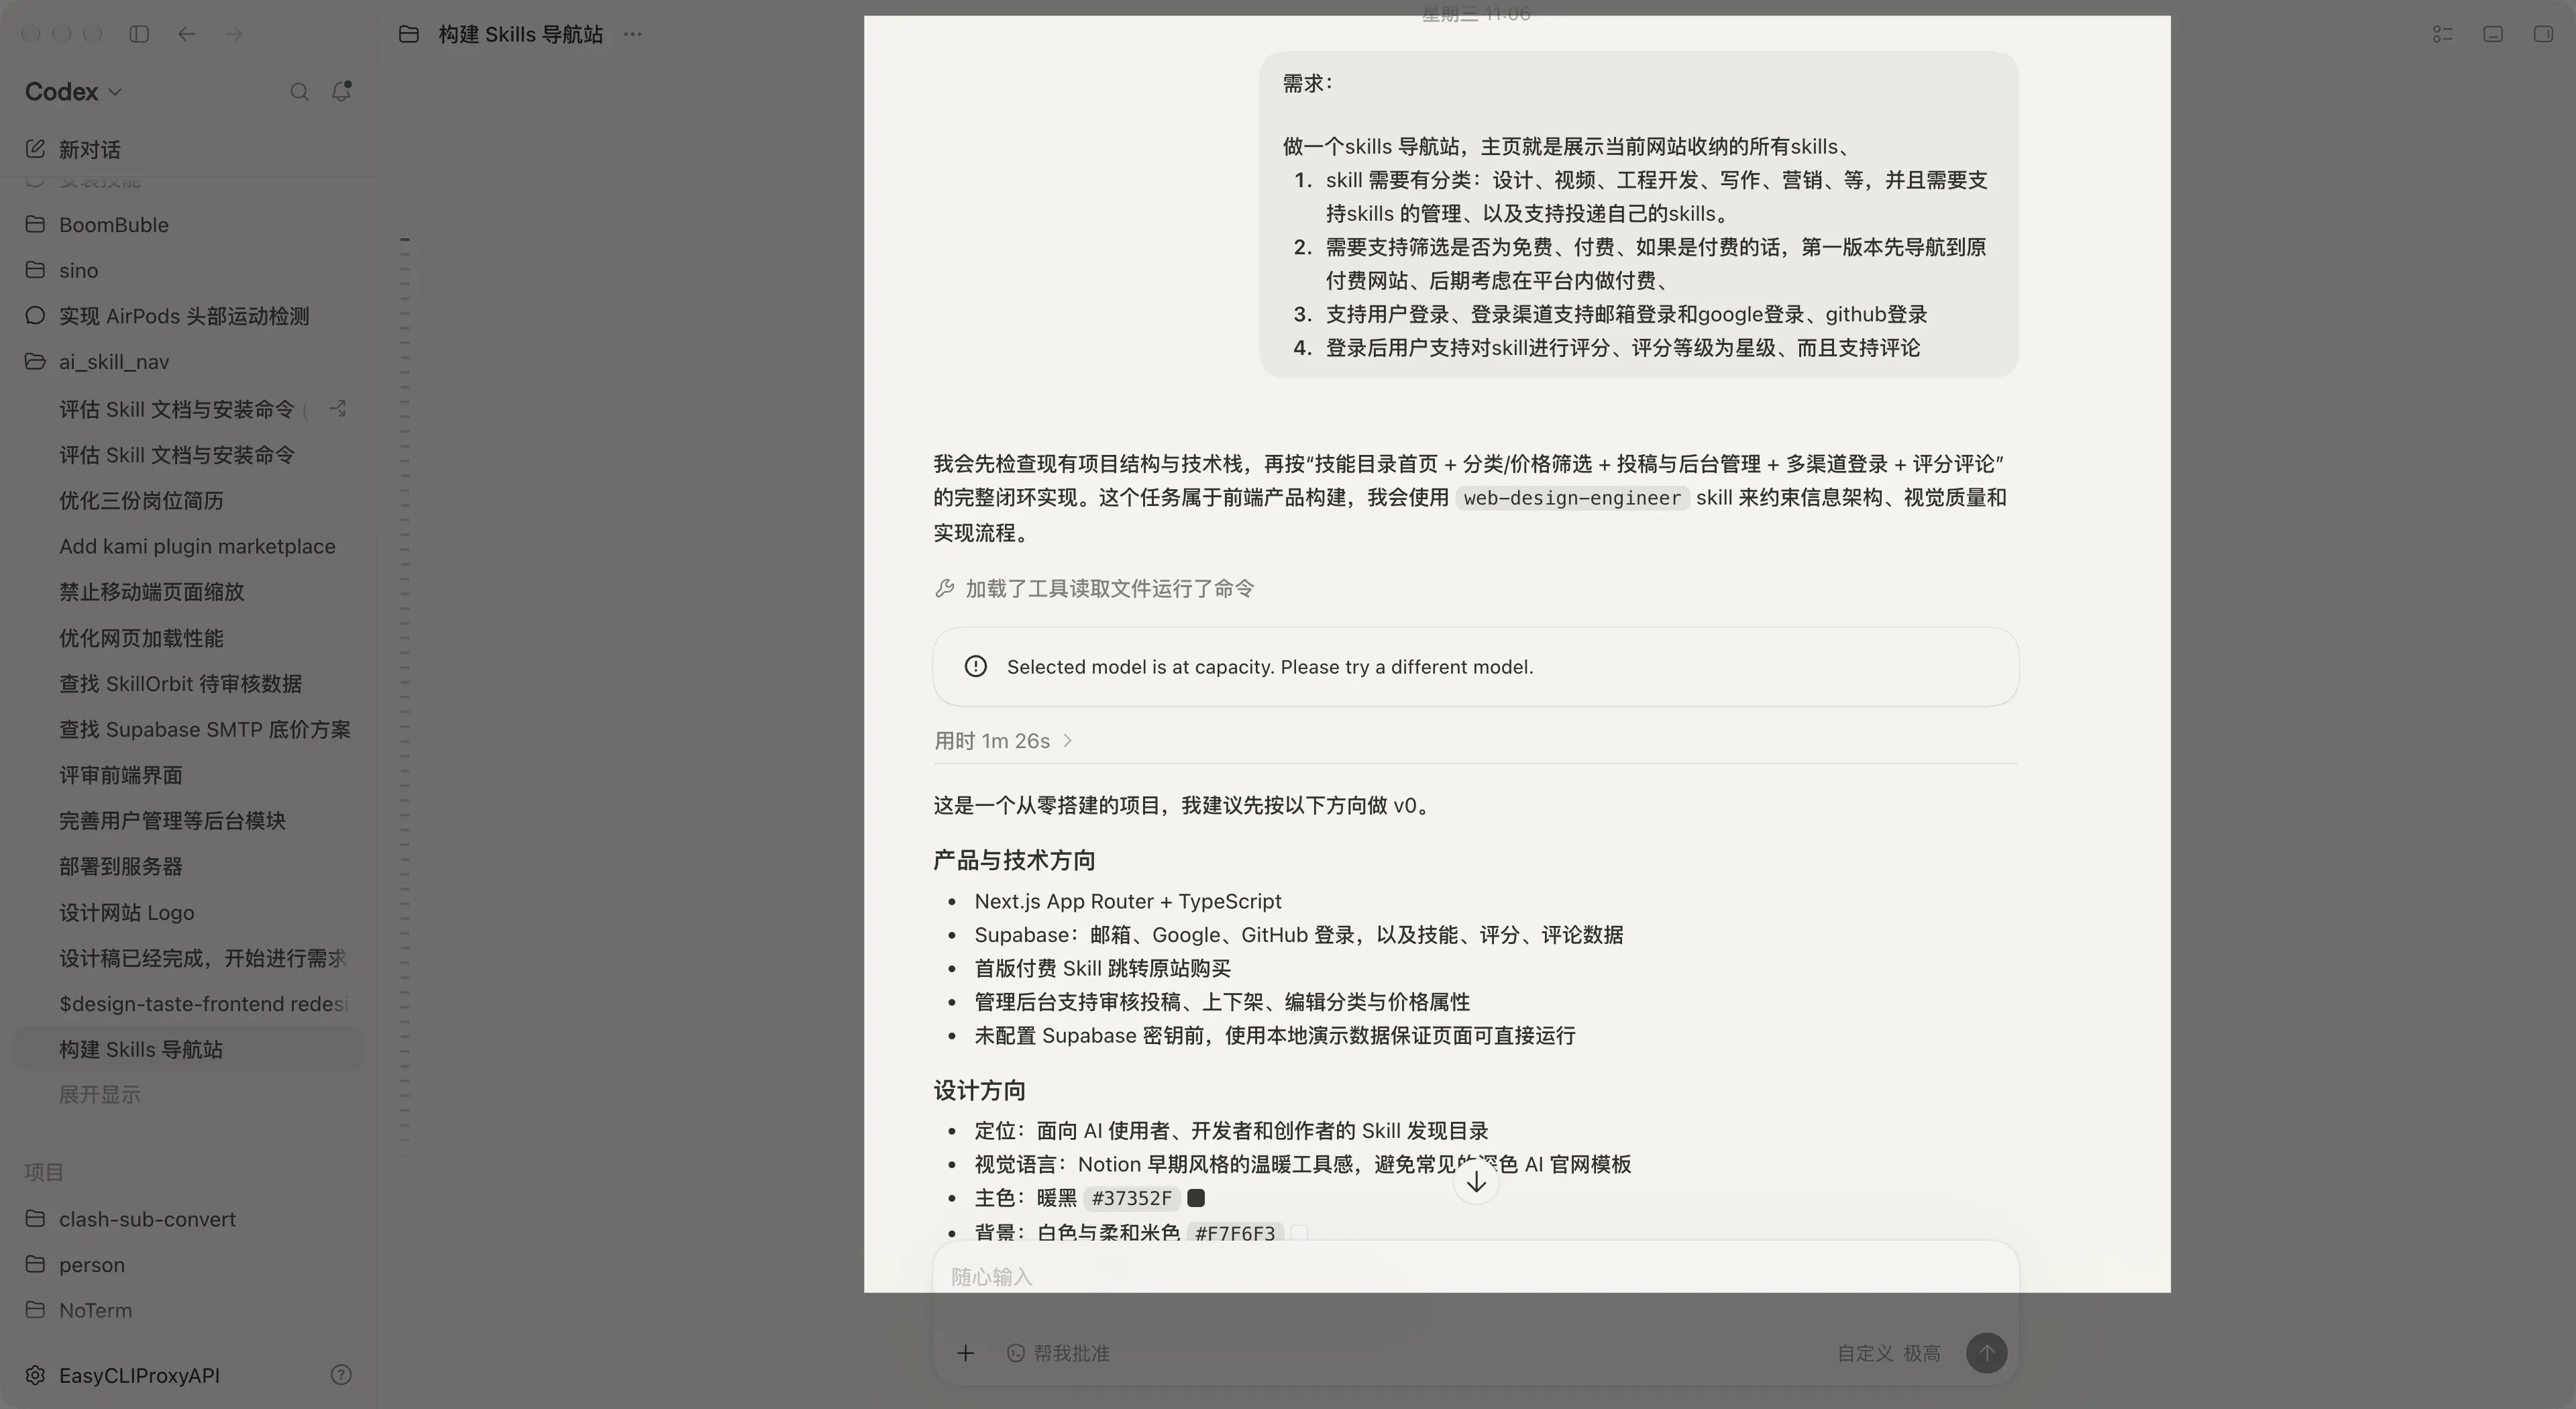2576x1409 pixels.
Task: Toggle the sidebar panel icon
Action: click(139, 34)
